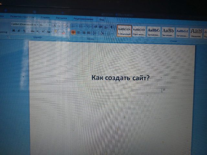Viewport: 207px width, 155px height.
Task: Toggle bold formatting (Ж button)
Action: 14,31
